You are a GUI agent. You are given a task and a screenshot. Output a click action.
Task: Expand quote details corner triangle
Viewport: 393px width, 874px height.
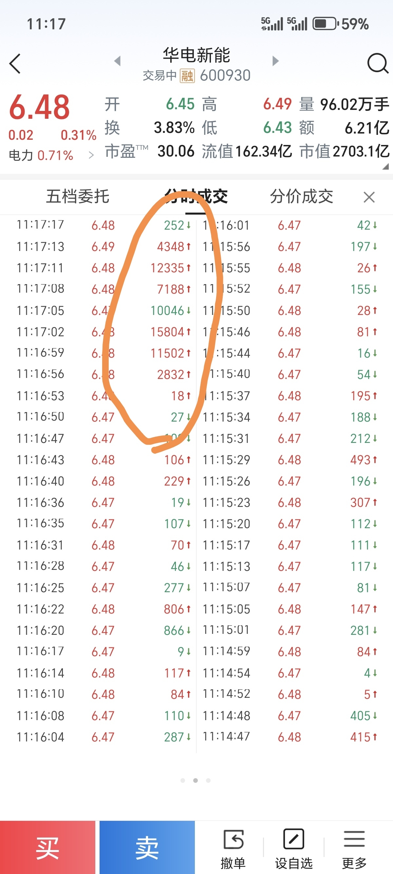coord(385,166)
